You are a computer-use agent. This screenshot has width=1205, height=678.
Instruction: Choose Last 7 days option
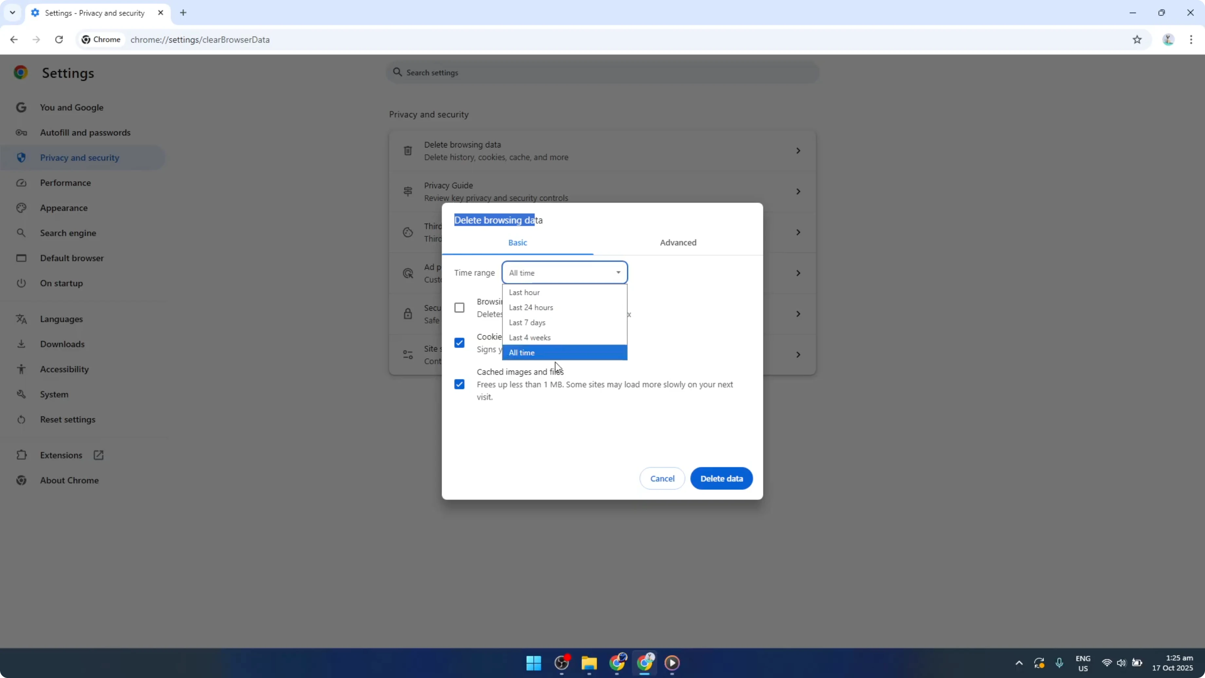click(x=565, y=322)
